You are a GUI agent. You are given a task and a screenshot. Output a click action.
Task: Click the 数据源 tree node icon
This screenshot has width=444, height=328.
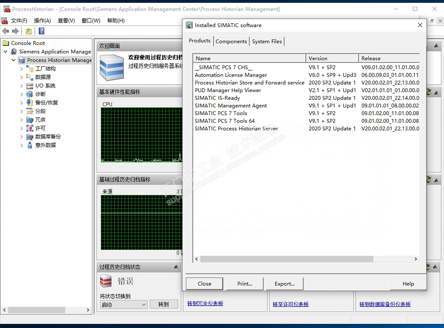30,77
